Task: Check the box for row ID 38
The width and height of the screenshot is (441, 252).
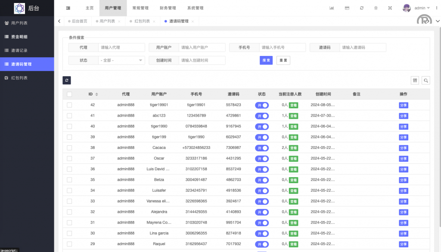Action: click(x=69, y=148)
